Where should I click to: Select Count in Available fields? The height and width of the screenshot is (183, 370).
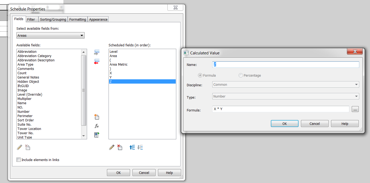[22, 73]
